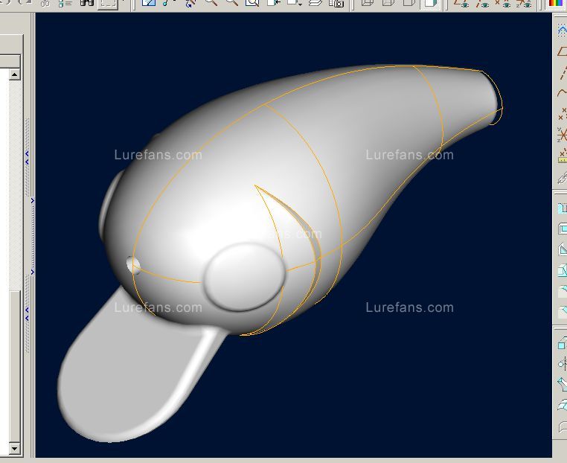This screenshot has width=567, height=463.
Task: Create a datum coordinate system
Action: click(563, 135)
